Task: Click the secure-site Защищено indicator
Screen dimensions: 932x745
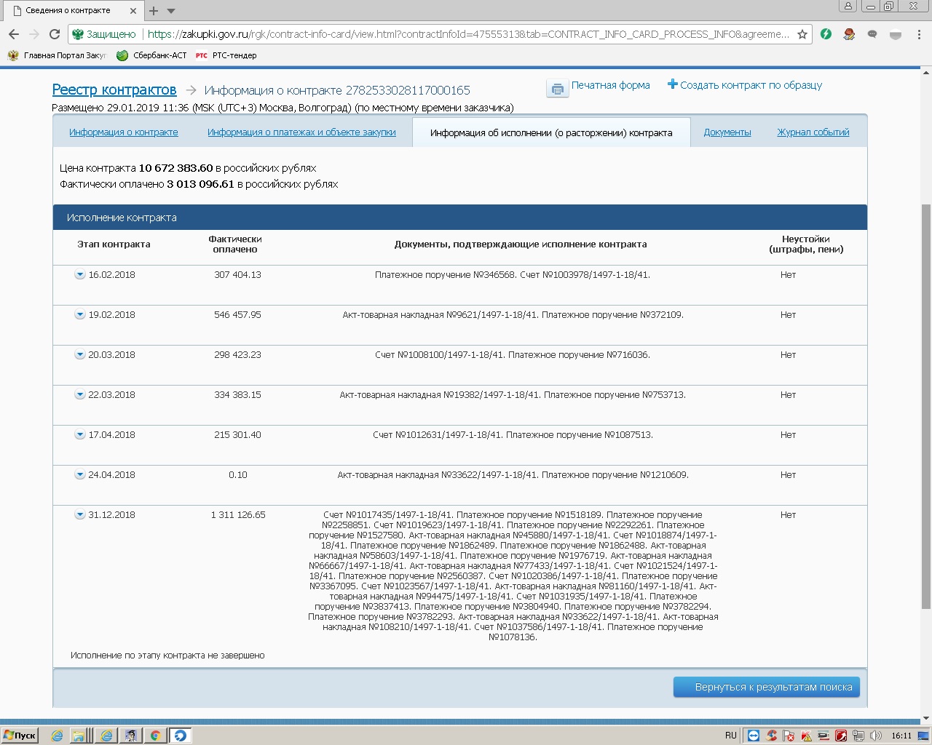Action: click(104, 34)
